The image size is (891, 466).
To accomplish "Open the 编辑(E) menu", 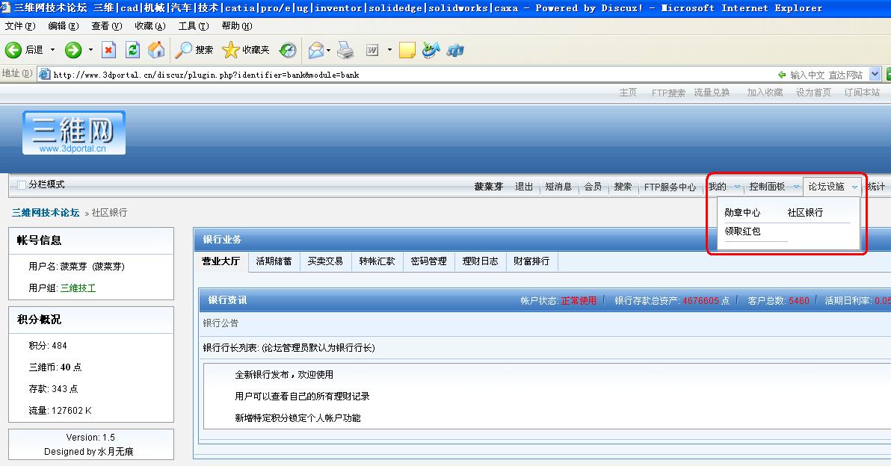I will pyautogui.click(x=63, y=26).
